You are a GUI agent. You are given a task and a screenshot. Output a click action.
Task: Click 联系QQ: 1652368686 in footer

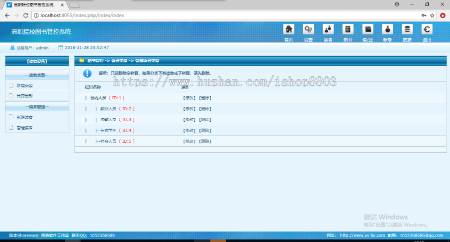[93, 236]
